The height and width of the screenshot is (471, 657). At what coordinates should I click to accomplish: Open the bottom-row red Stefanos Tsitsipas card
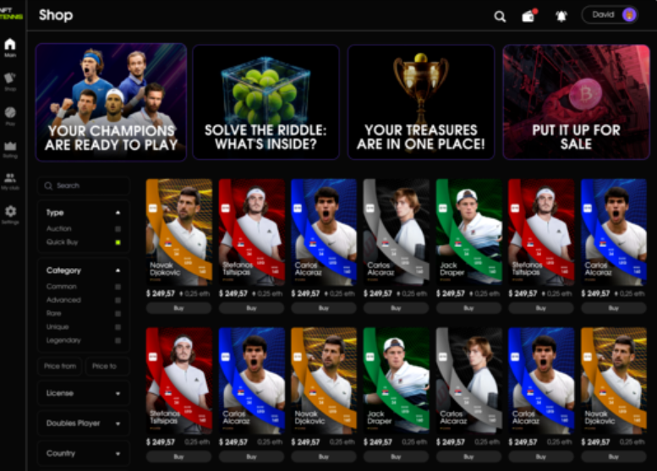179,381
